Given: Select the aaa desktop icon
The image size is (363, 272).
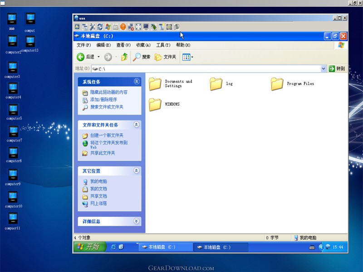Looking at the screenshot, I should [12, 22].
